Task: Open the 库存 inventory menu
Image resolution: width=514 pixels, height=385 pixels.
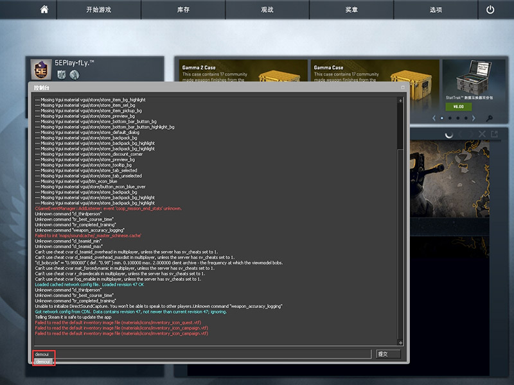Action: pos(182,10)
